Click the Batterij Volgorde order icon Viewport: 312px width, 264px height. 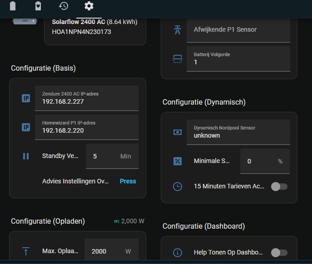tap(178, 58)
